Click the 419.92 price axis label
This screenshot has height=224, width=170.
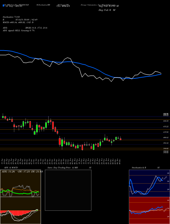(x=166, y=132)
